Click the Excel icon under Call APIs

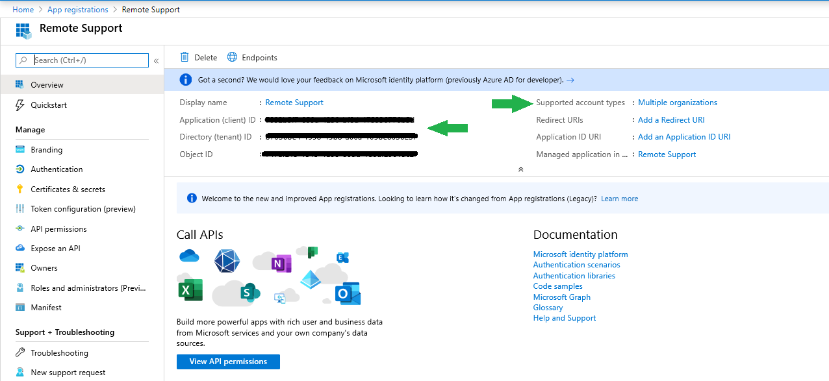click(x=190, y=289)
